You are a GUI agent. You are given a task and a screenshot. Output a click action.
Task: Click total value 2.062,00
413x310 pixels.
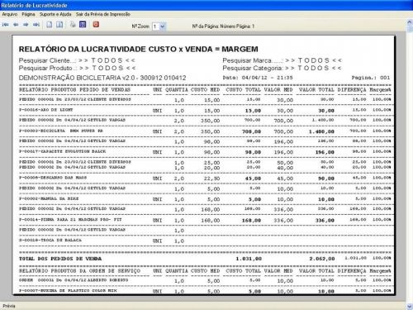click(x=322, y=259)
